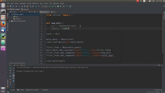Open the VCS menu
This screenshot has height=93, width=165.
51,3
